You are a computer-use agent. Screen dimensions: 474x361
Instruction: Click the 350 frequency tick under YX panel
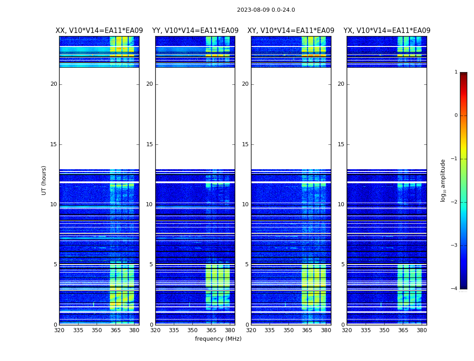(384, 330)
